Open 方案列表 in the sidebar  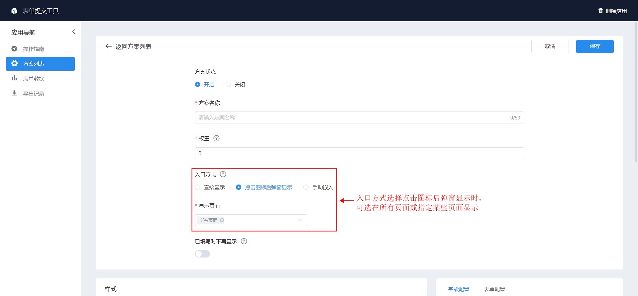click(x=40, y=64)
